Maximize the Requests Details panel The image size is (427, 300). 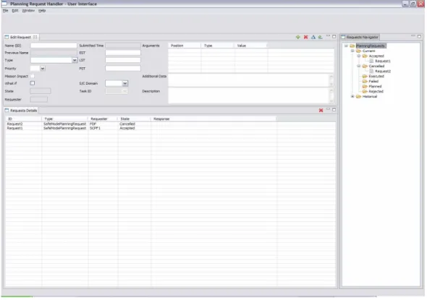click(x=334, y=110)
